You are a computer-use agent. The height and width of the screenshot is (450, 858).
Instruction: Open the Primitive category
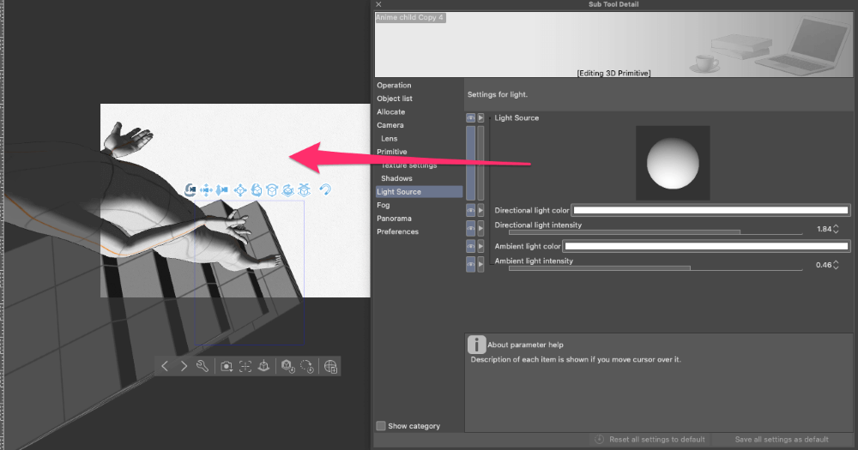(392, 152)
